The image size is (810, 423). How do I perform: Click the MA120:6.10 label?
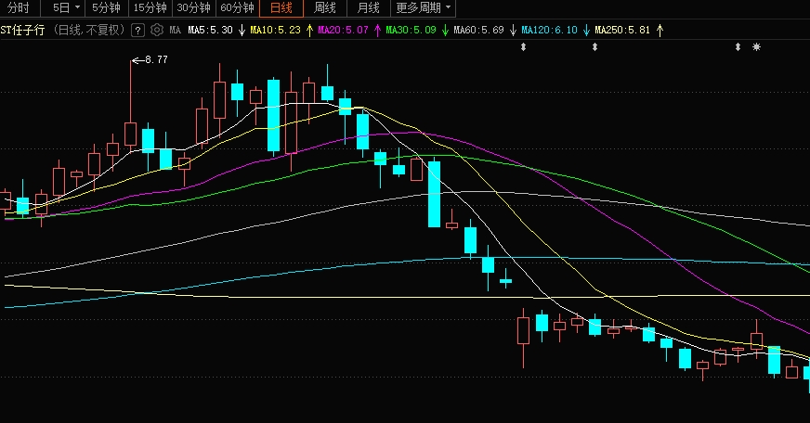pos(549,30)
